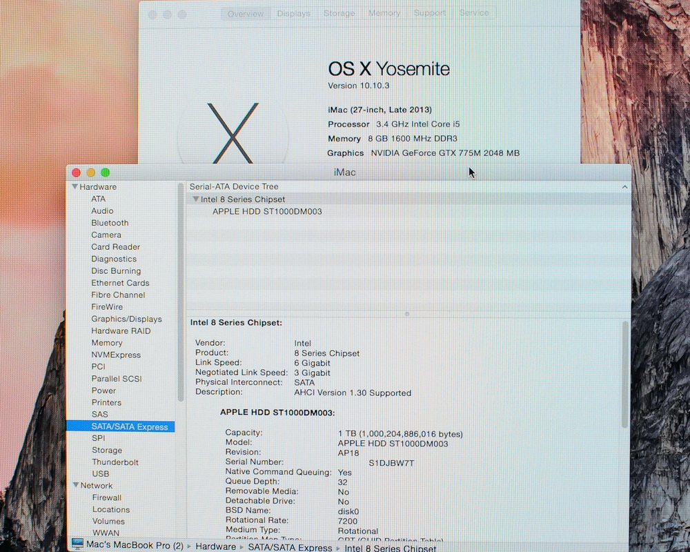Collapse Intel 8 Series Chipset tree node
This screenshot has width=690, height=552.
196,199
